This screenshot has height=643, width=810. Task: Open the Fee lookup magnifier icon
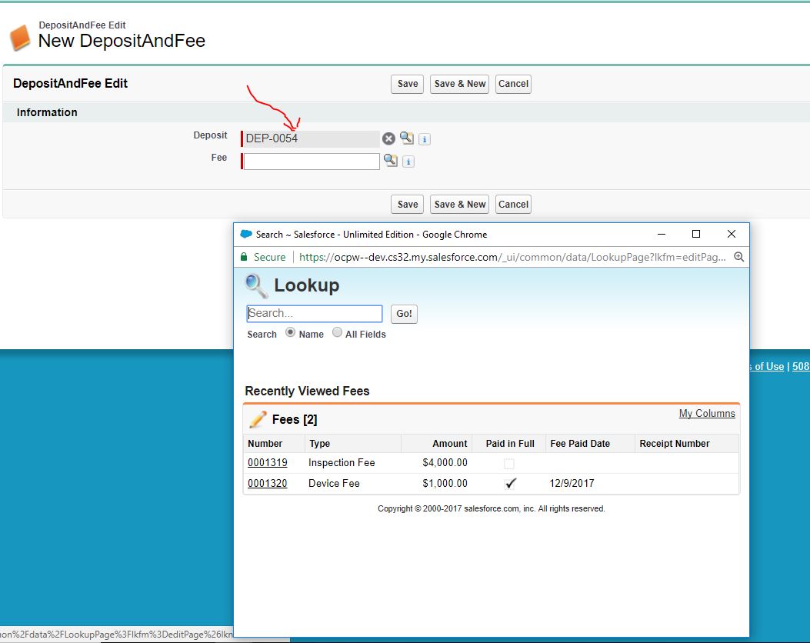click(x=391, y=160)
